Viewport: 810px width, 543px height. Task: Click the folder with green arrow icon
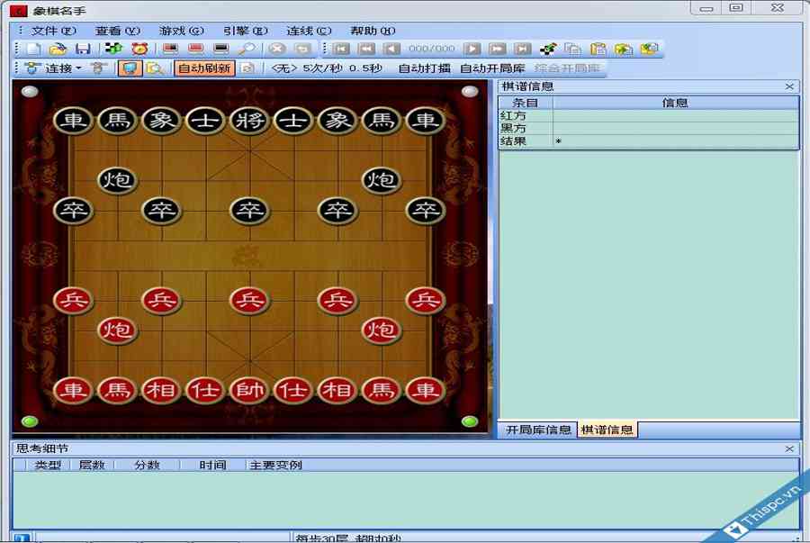(x=624, y=50)
